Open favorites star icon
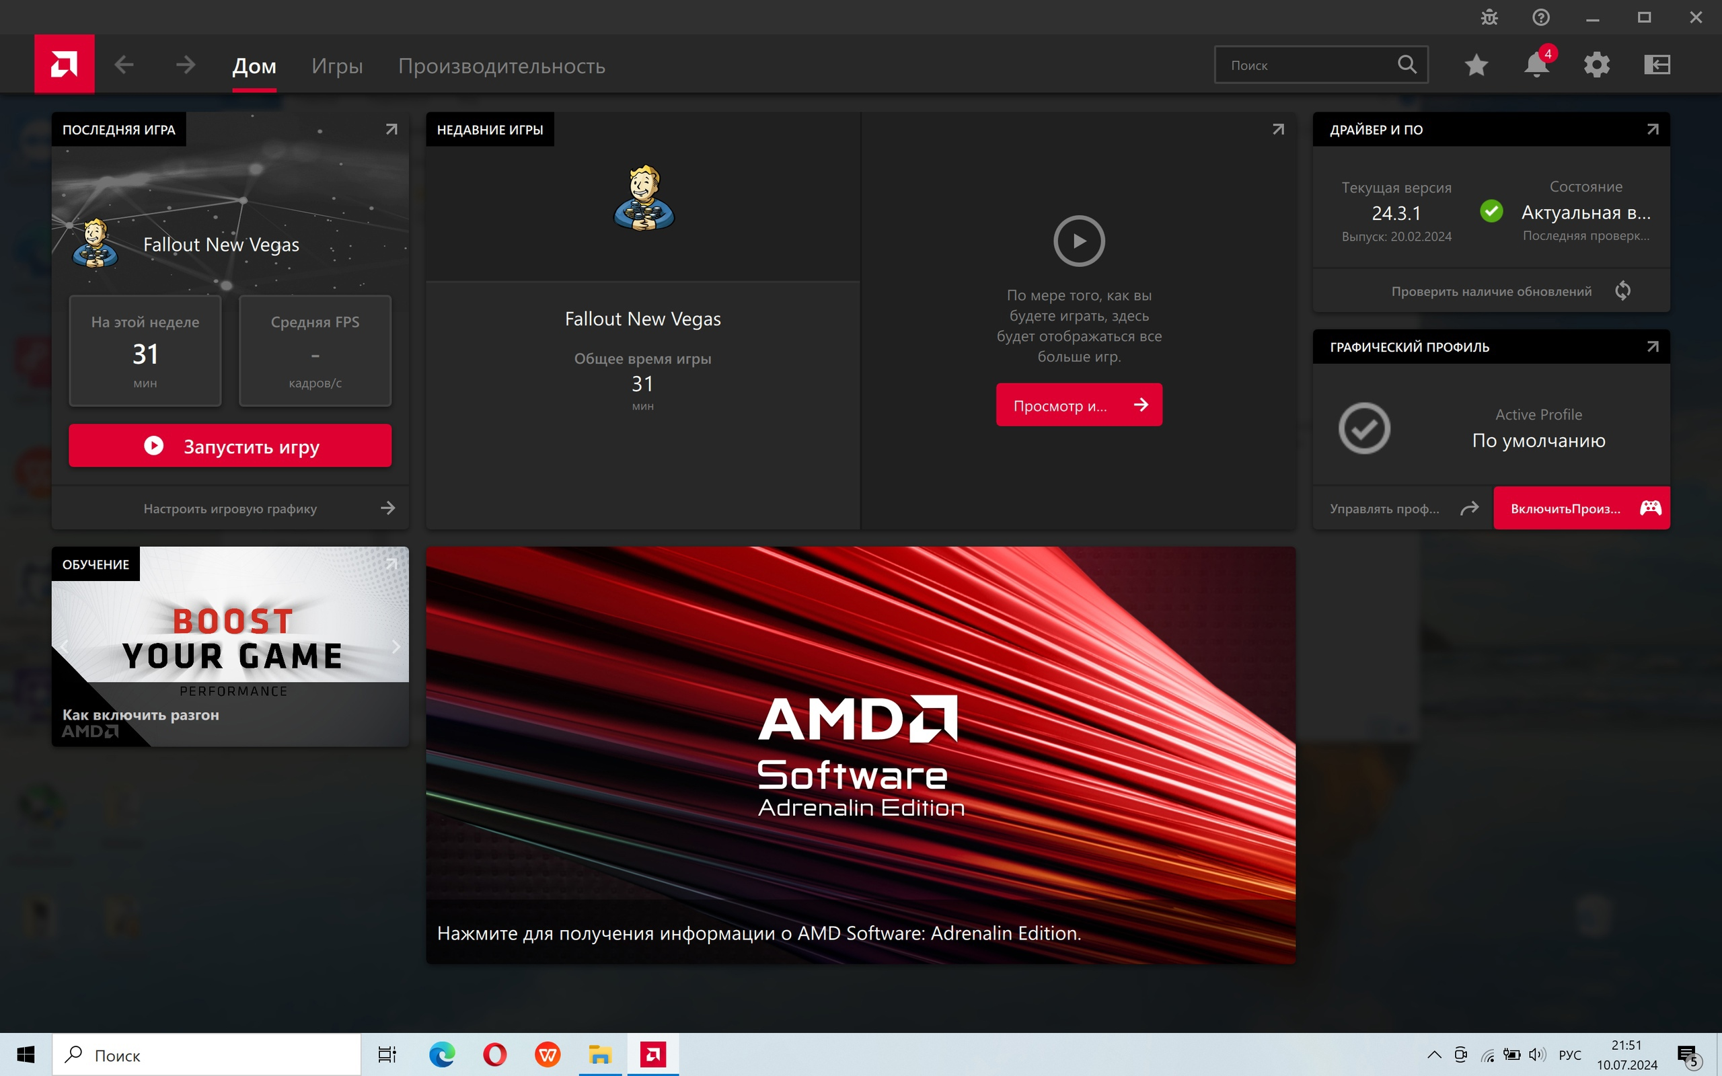The width and height of the screenshot is (1722, 1076). pos(1476,65)
